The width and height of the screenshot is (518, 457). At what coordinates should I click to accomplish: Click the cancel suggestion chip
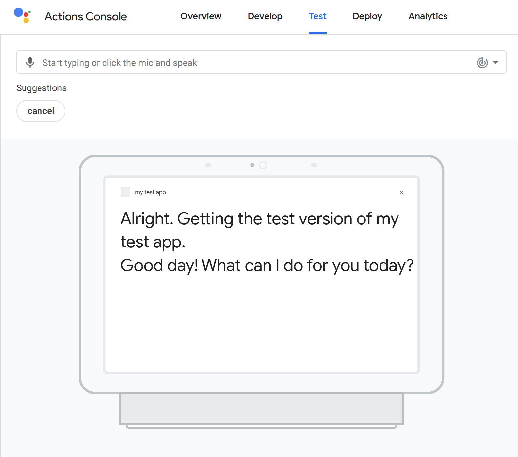pos(41,111)
